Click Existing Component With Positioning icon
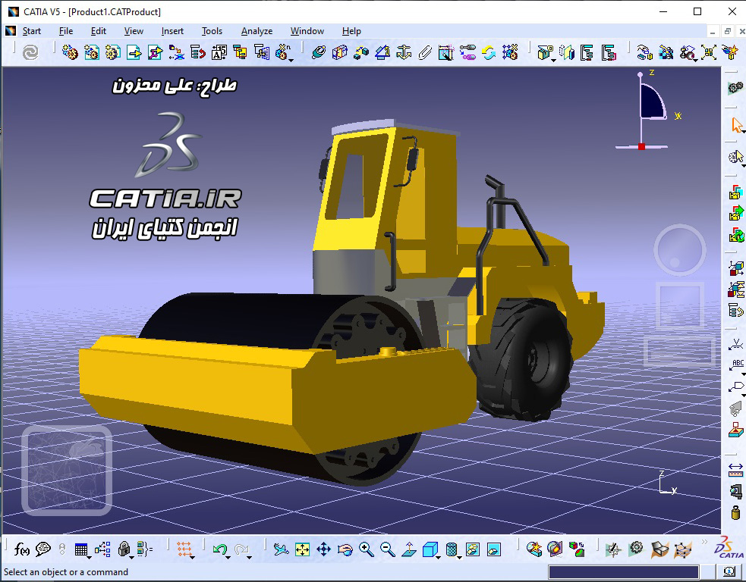This screenshot has height=582, width=746. pos(155,52)
